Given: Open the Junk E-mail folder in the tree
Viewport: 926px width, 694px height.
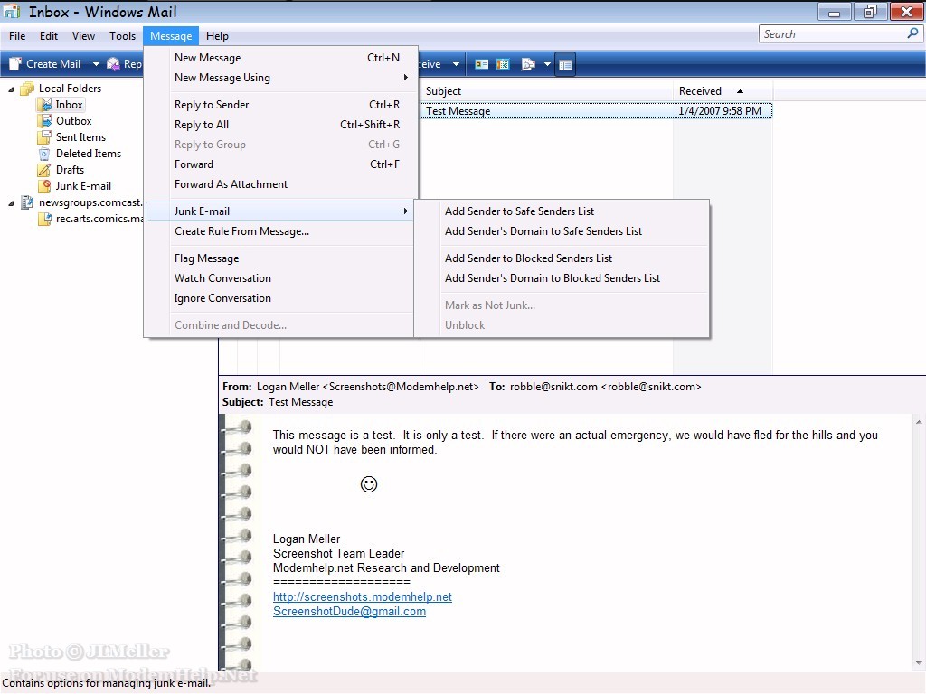Looking at the screenshot, I should (x=74, y=186).
